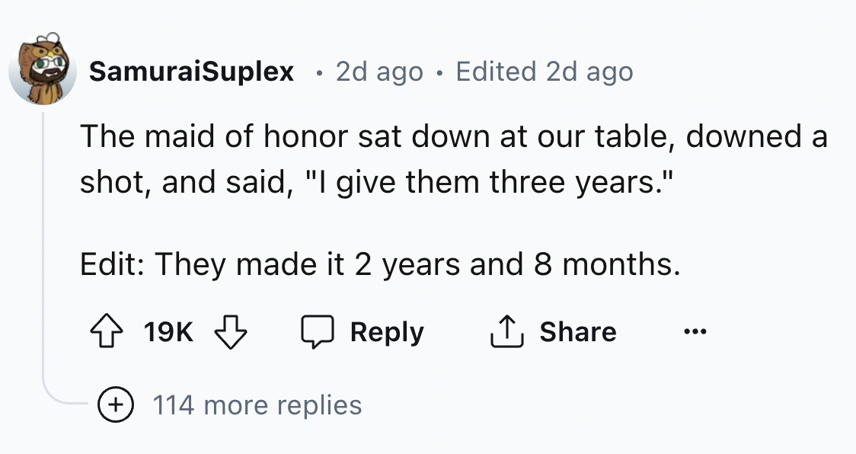The image size is (856, 454).
Task: Expand the 114 more replies thread
Action: (259, 404)
